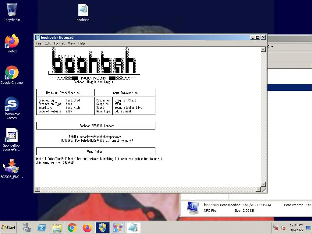
Task: Click the vertical scrollbar down arrow
Action: pyautogui.click(x=263, y=184)
